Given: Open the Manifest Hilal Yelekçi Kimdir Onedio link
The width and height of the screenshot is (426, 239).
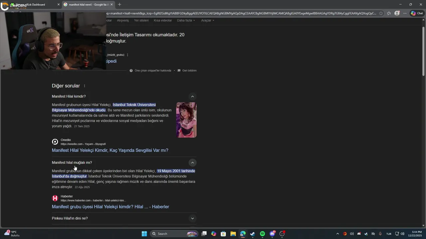Looking at the screenshot, I should (x=110, y=150).
